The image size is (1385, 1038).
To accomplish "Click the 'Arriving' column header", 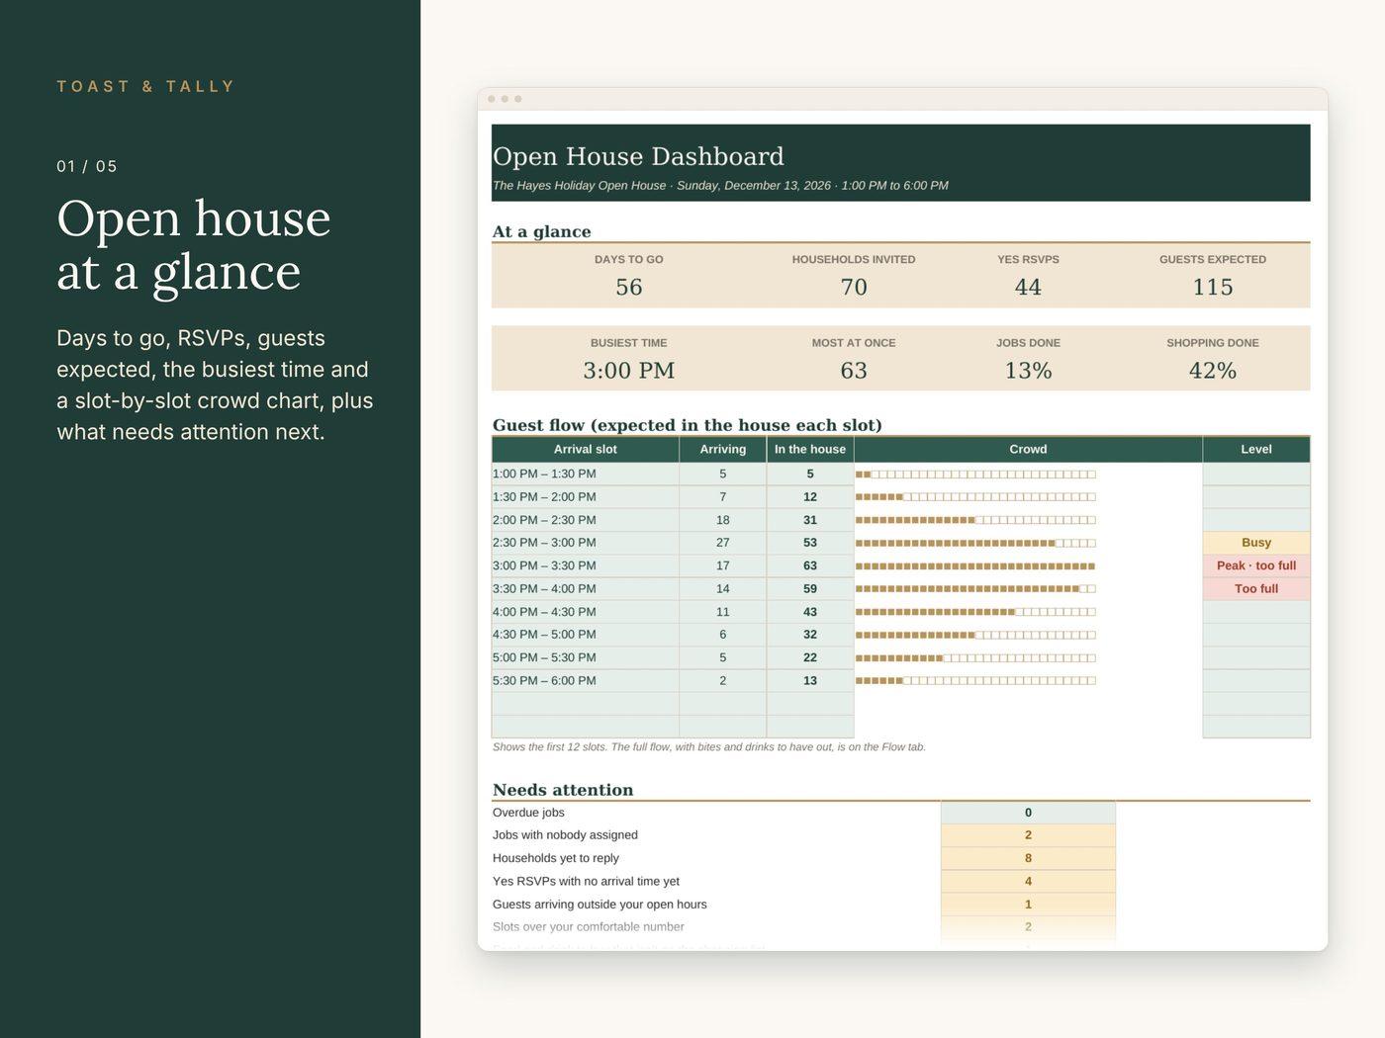I will 723,450.
